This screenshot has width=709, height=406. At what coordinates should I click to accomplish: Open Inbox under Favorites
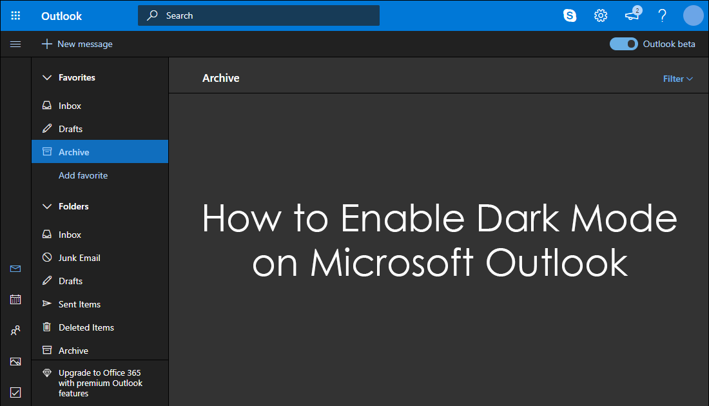[x=100, y=106]
